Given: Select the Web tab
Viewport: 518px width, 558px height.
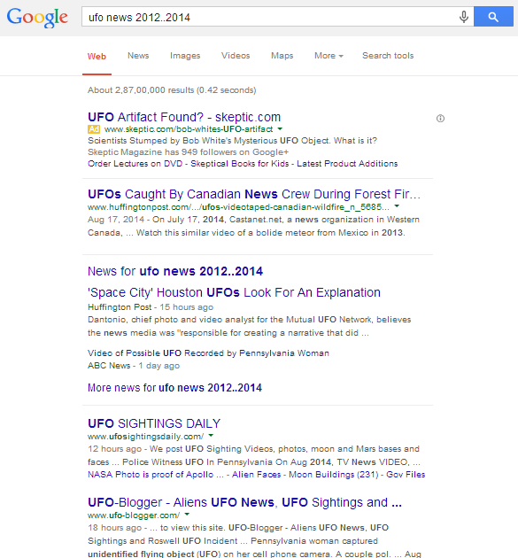Looking at the screenshot, I should tap(97, 56).
